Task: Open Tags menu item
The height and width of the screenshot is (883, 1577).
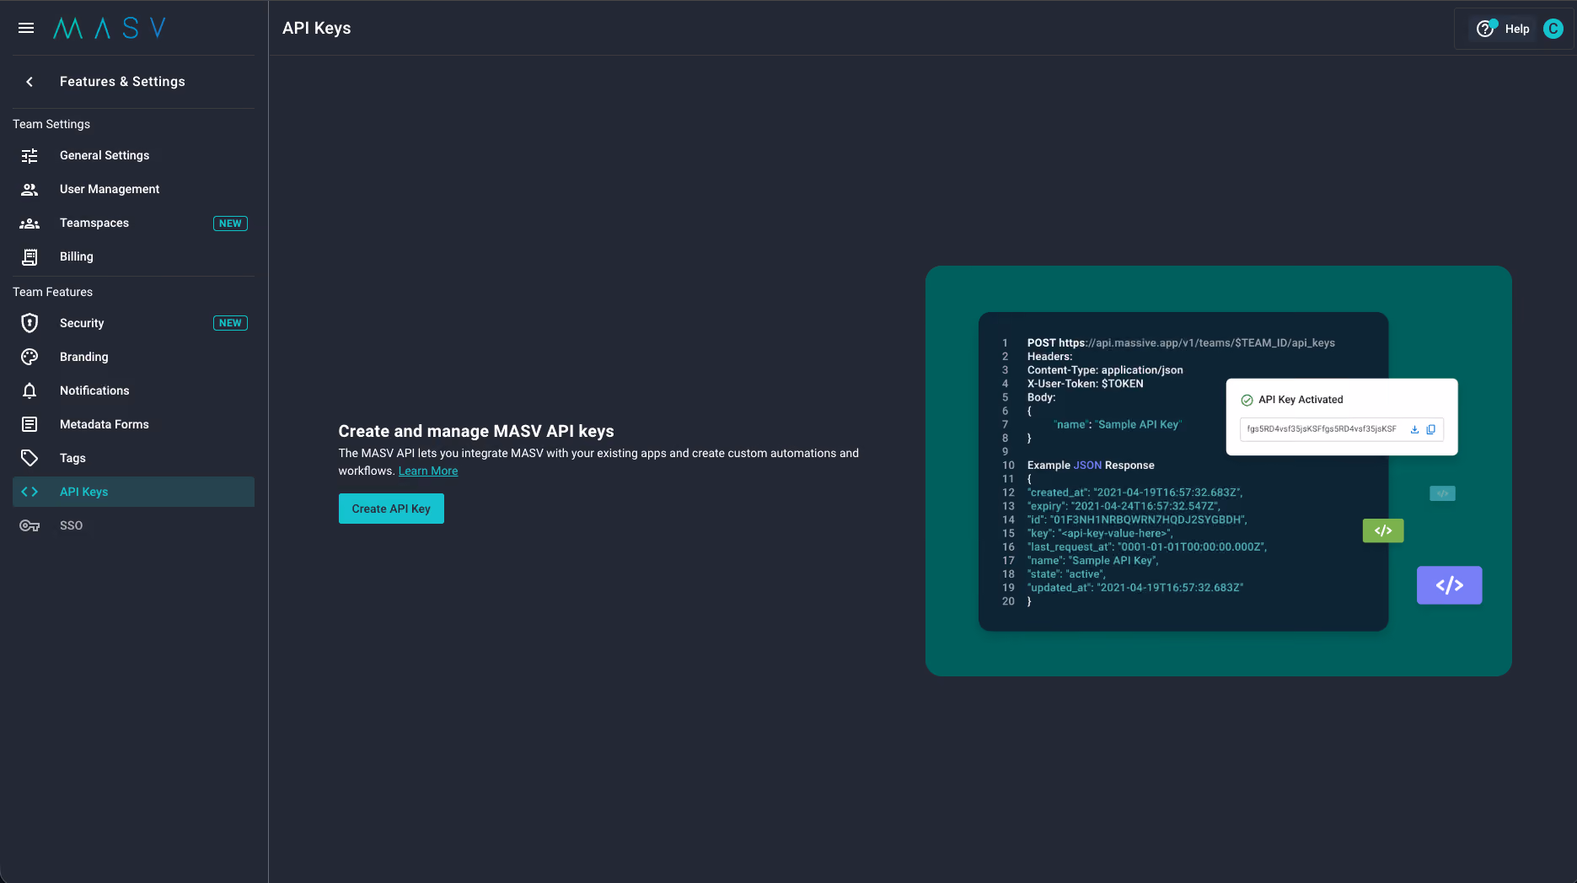Action: tap(133, 458)
